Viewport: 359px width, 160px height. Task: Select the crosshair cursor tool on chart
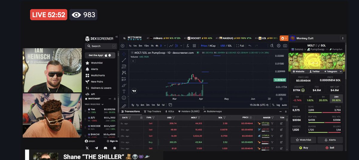click(x=124, y=54)
